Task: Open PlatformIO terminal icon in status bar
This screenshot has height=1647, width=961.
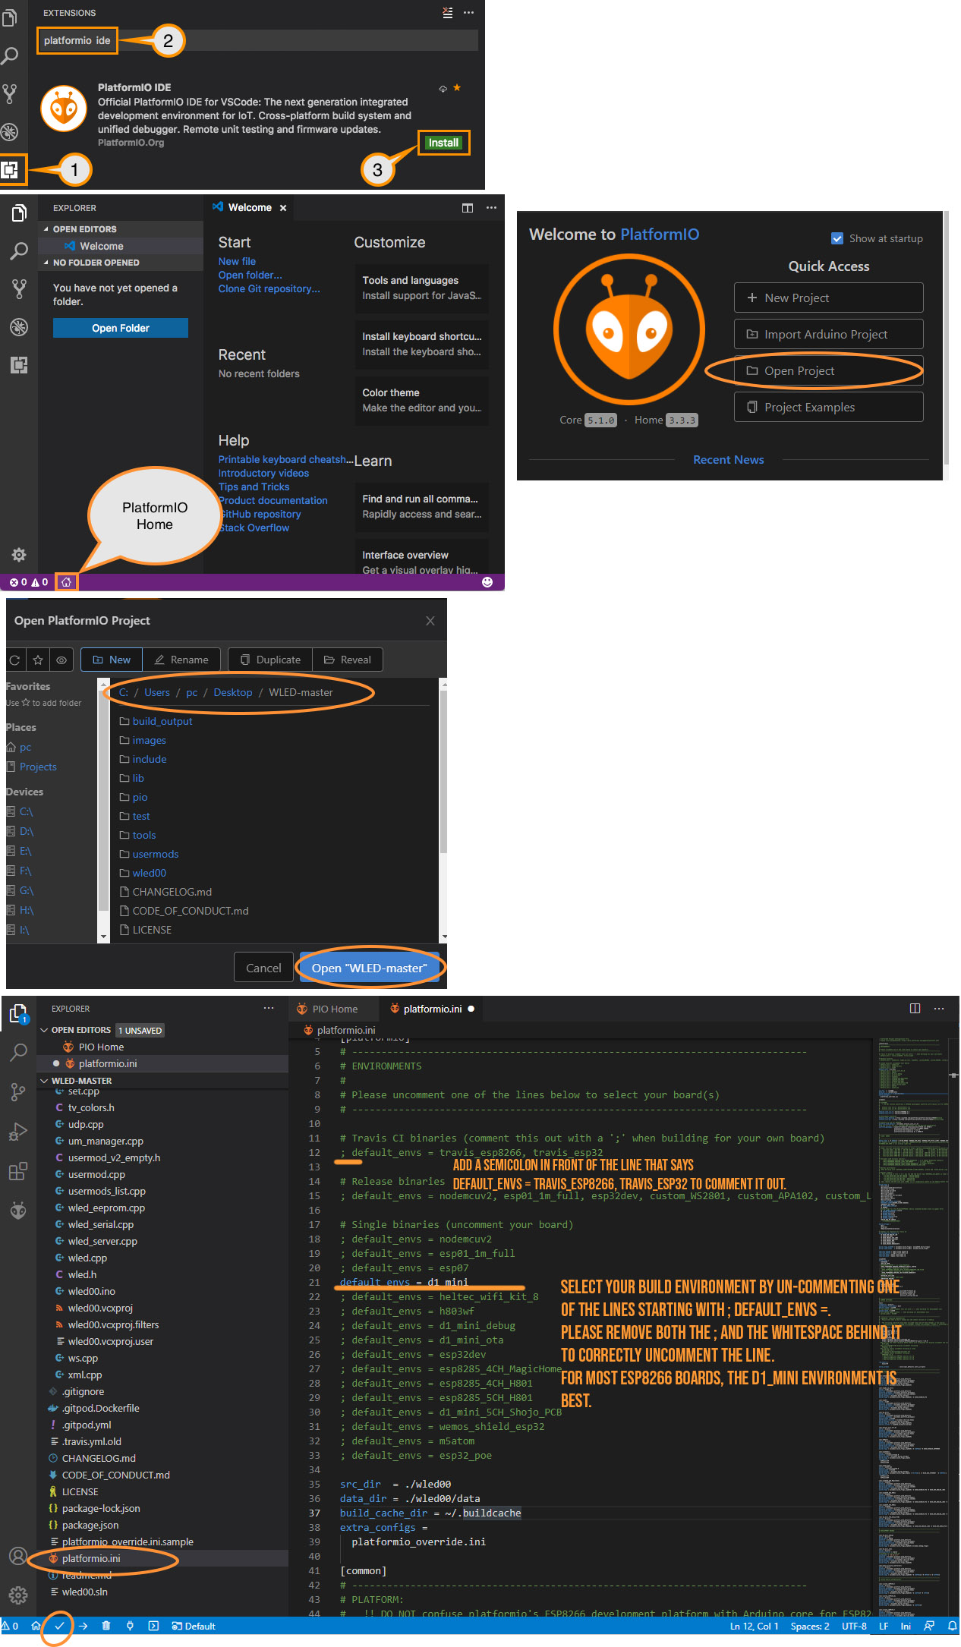Action: tap(153, 1626)
